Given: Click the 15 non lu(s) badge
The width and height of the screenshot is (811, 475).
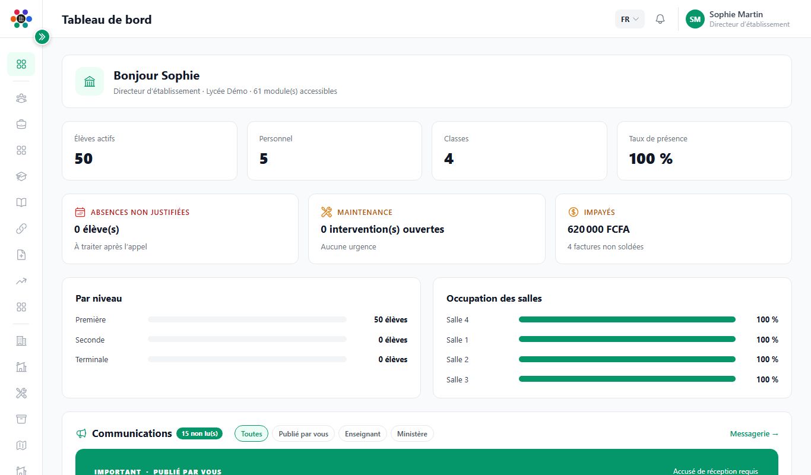Looking at the screenshot, I should (x=199, y=433).
